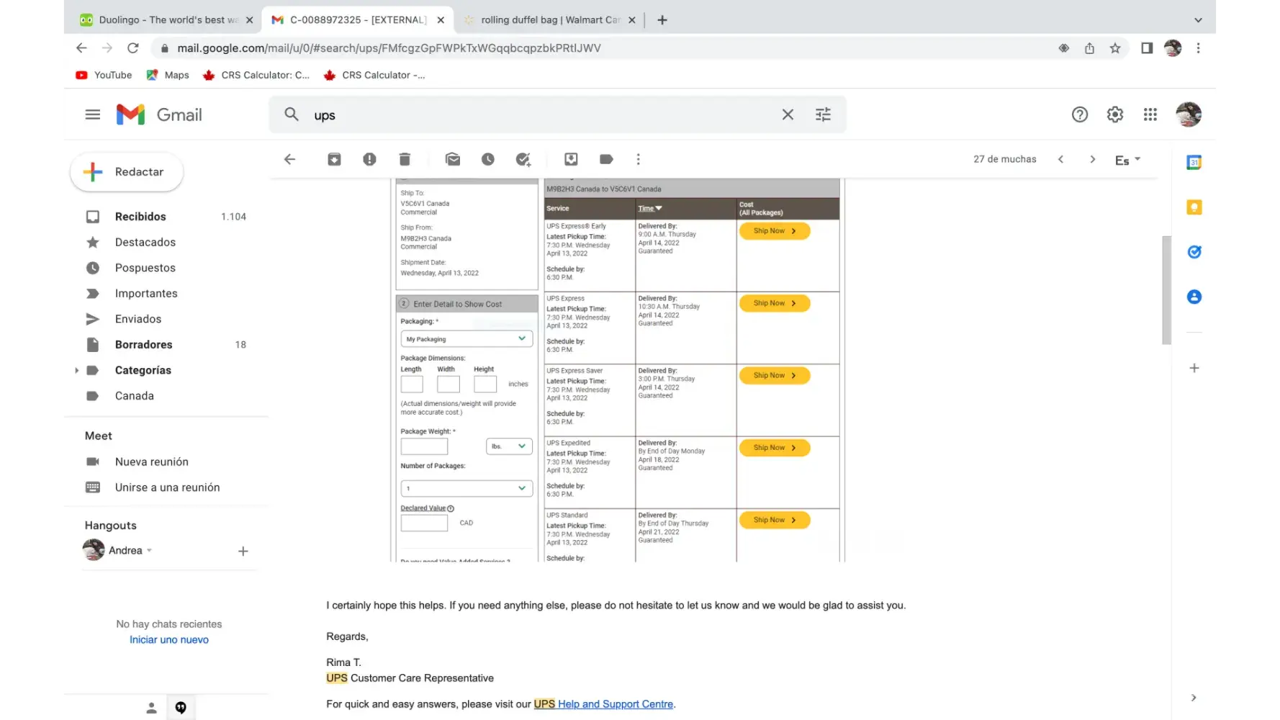Clear the search box text
The width and height of the screenshot is (1280, 720).
[x=788, y=114]
